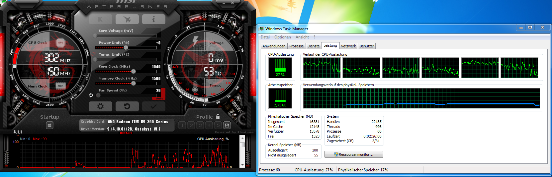Click status bar Physikalischer Speicher: 17%
The height and width of the screenshot is (177, 552).
pos(363,170)
